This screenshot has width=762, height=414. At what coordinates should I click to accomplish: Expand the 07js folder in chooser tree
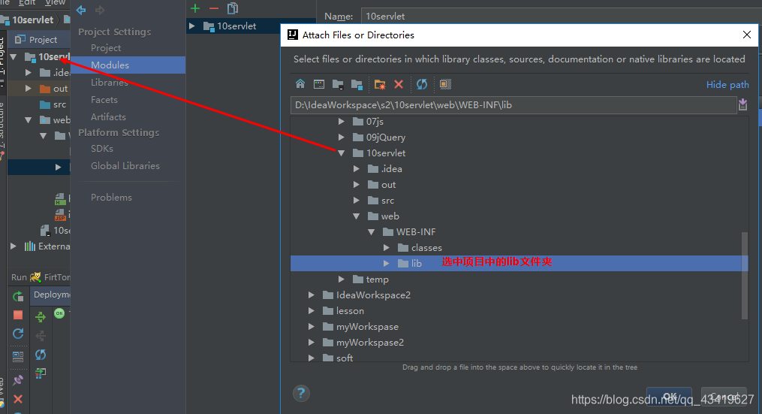[x=341, y=121]
